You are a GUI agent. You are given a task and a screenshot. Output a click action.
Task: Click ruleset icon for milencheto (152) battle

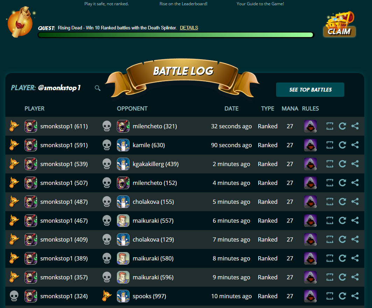click(x=310, y=183)
